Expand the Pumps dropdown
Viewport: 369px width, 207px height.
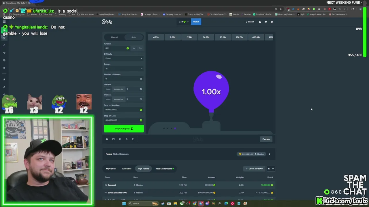pos(124,69)
